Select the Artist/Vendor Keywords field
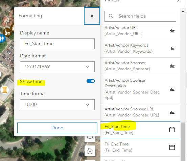This screenshot has height=161, width=187. (x=140, y=49)
